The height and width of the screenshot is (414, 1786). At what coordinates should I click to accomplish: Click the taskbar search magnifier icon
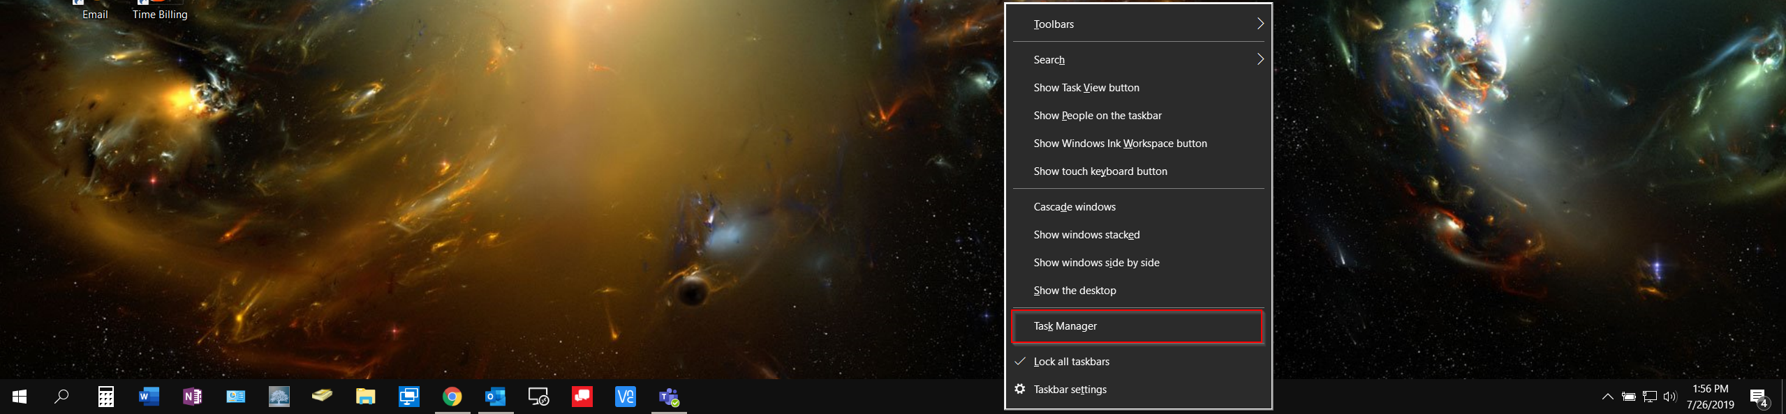pyautogui.click(x=61, y=397)
